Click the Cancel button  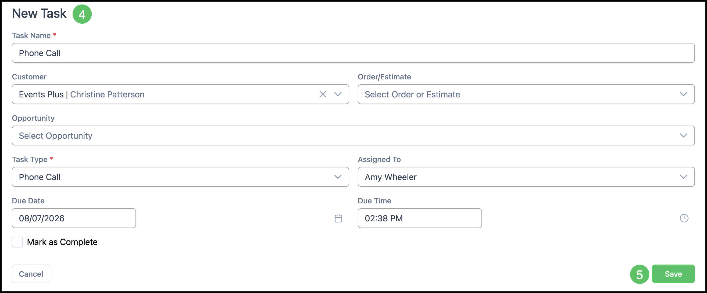(31, 274)
